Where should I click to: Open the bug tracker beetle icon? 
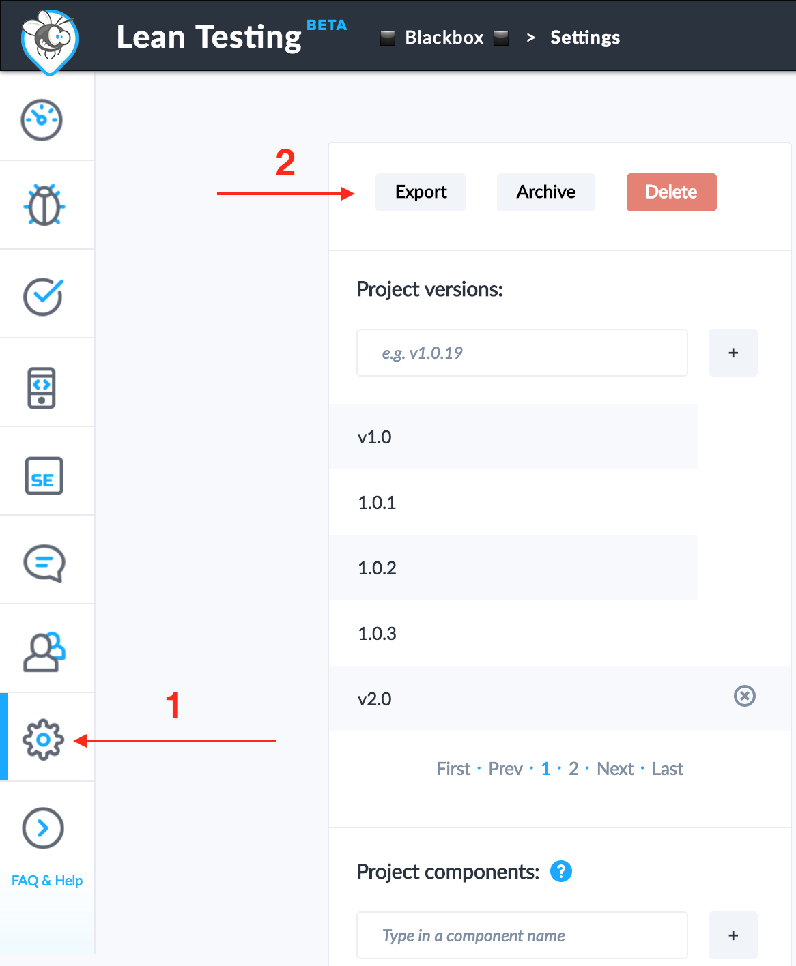pos(44,205)
